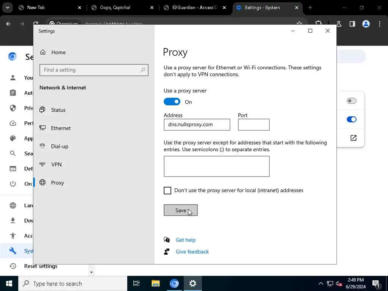Bookmark this page with the star icon
Viewport: 388px width, 291px height.
coord(299,23)
